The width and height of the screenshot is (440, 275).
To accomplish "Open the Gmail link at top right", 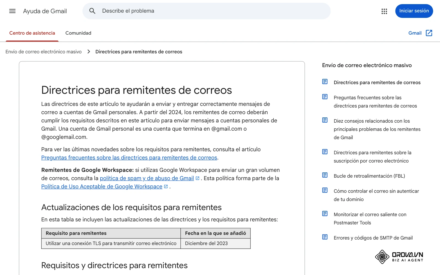I will pyautogui.click(x=415, y=33).
